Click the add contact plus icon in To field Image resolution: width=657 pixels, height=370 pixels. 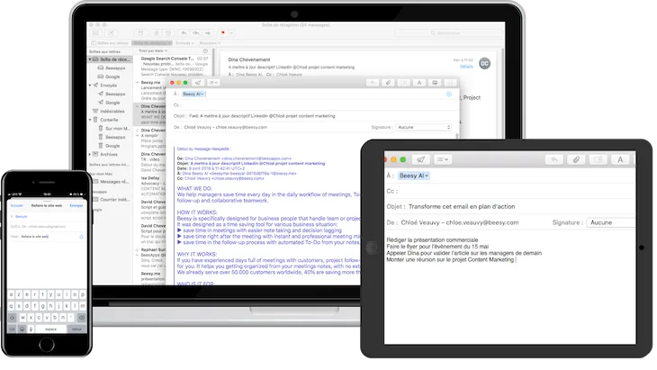click(x=449, y=95)
